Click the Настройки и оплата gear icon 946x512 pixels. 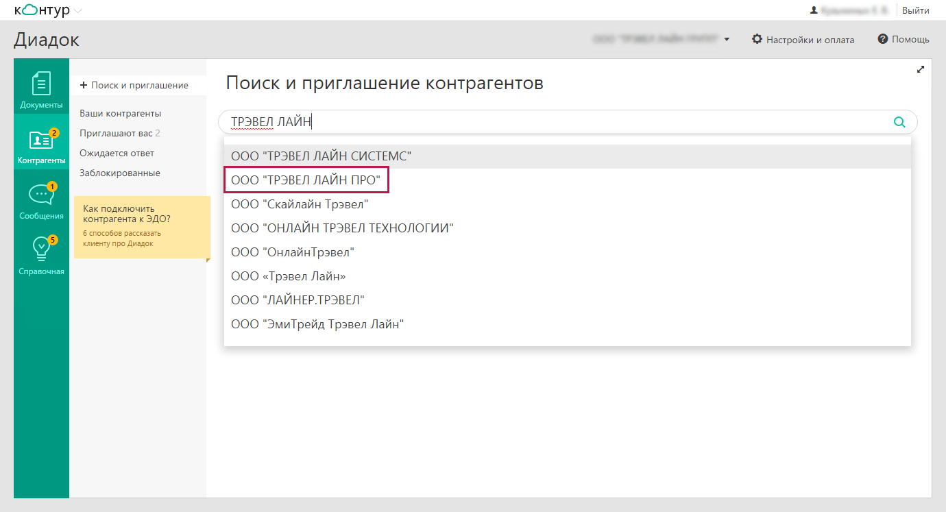tap(757, 39)
